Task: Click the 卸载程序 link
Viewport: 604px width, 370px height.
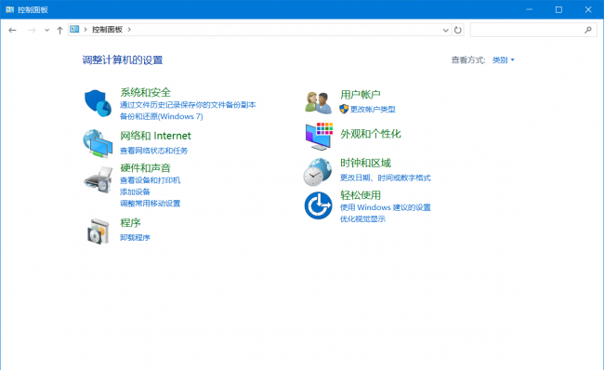Action: 135,237
